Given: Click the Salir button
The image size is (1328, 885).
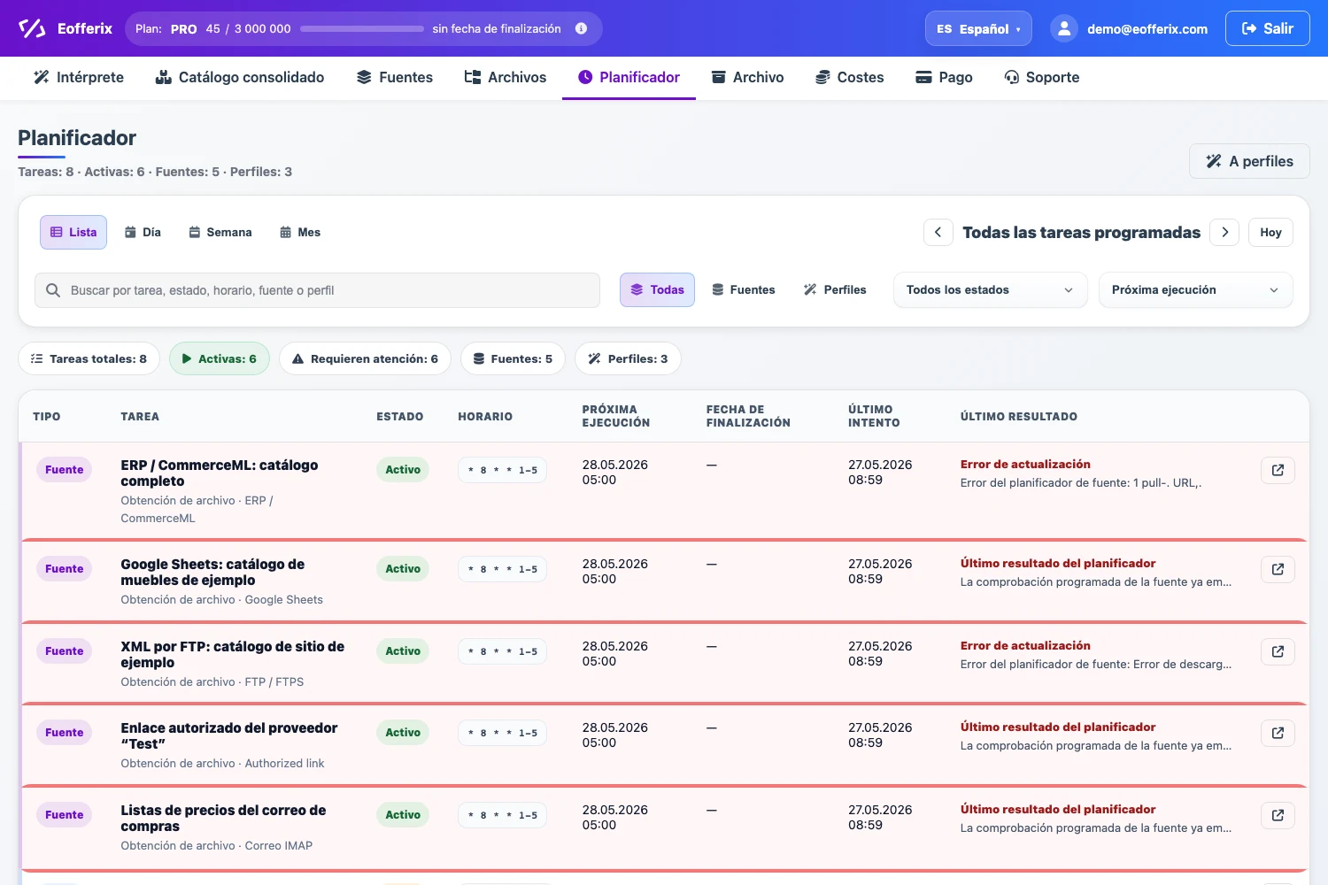Looking at the screenshot, I should [1268, 28].
